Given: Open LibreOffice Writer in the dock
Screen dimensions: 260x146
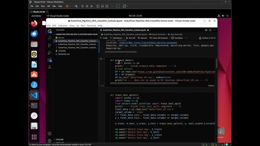Looking at the screenshot, I should 34,64.
